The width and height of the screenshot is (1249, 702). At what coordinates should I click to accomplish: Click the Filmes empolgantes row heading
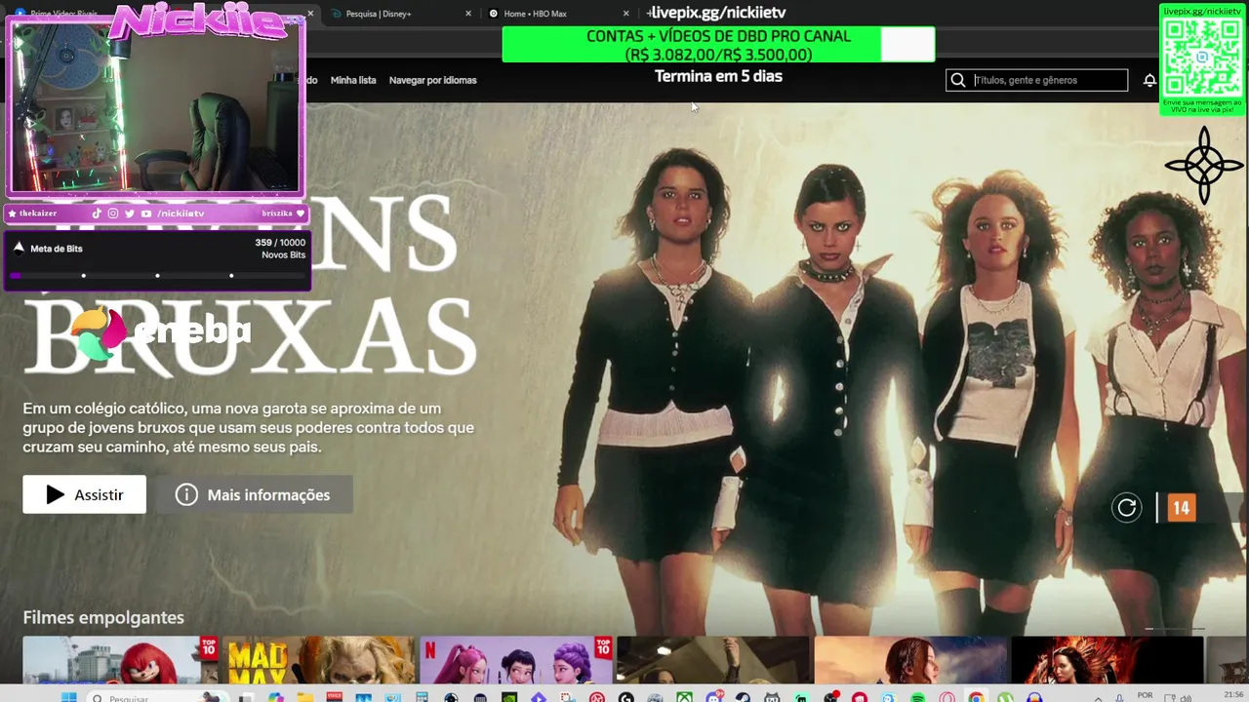[103, 617]
